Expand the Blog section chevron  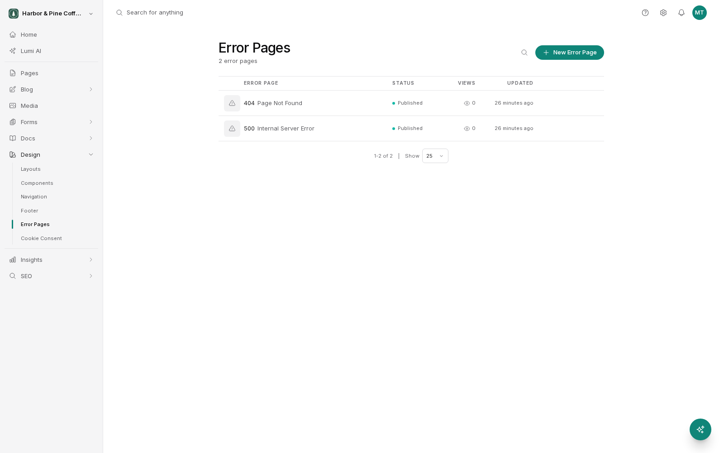click(x=91, y=89)
